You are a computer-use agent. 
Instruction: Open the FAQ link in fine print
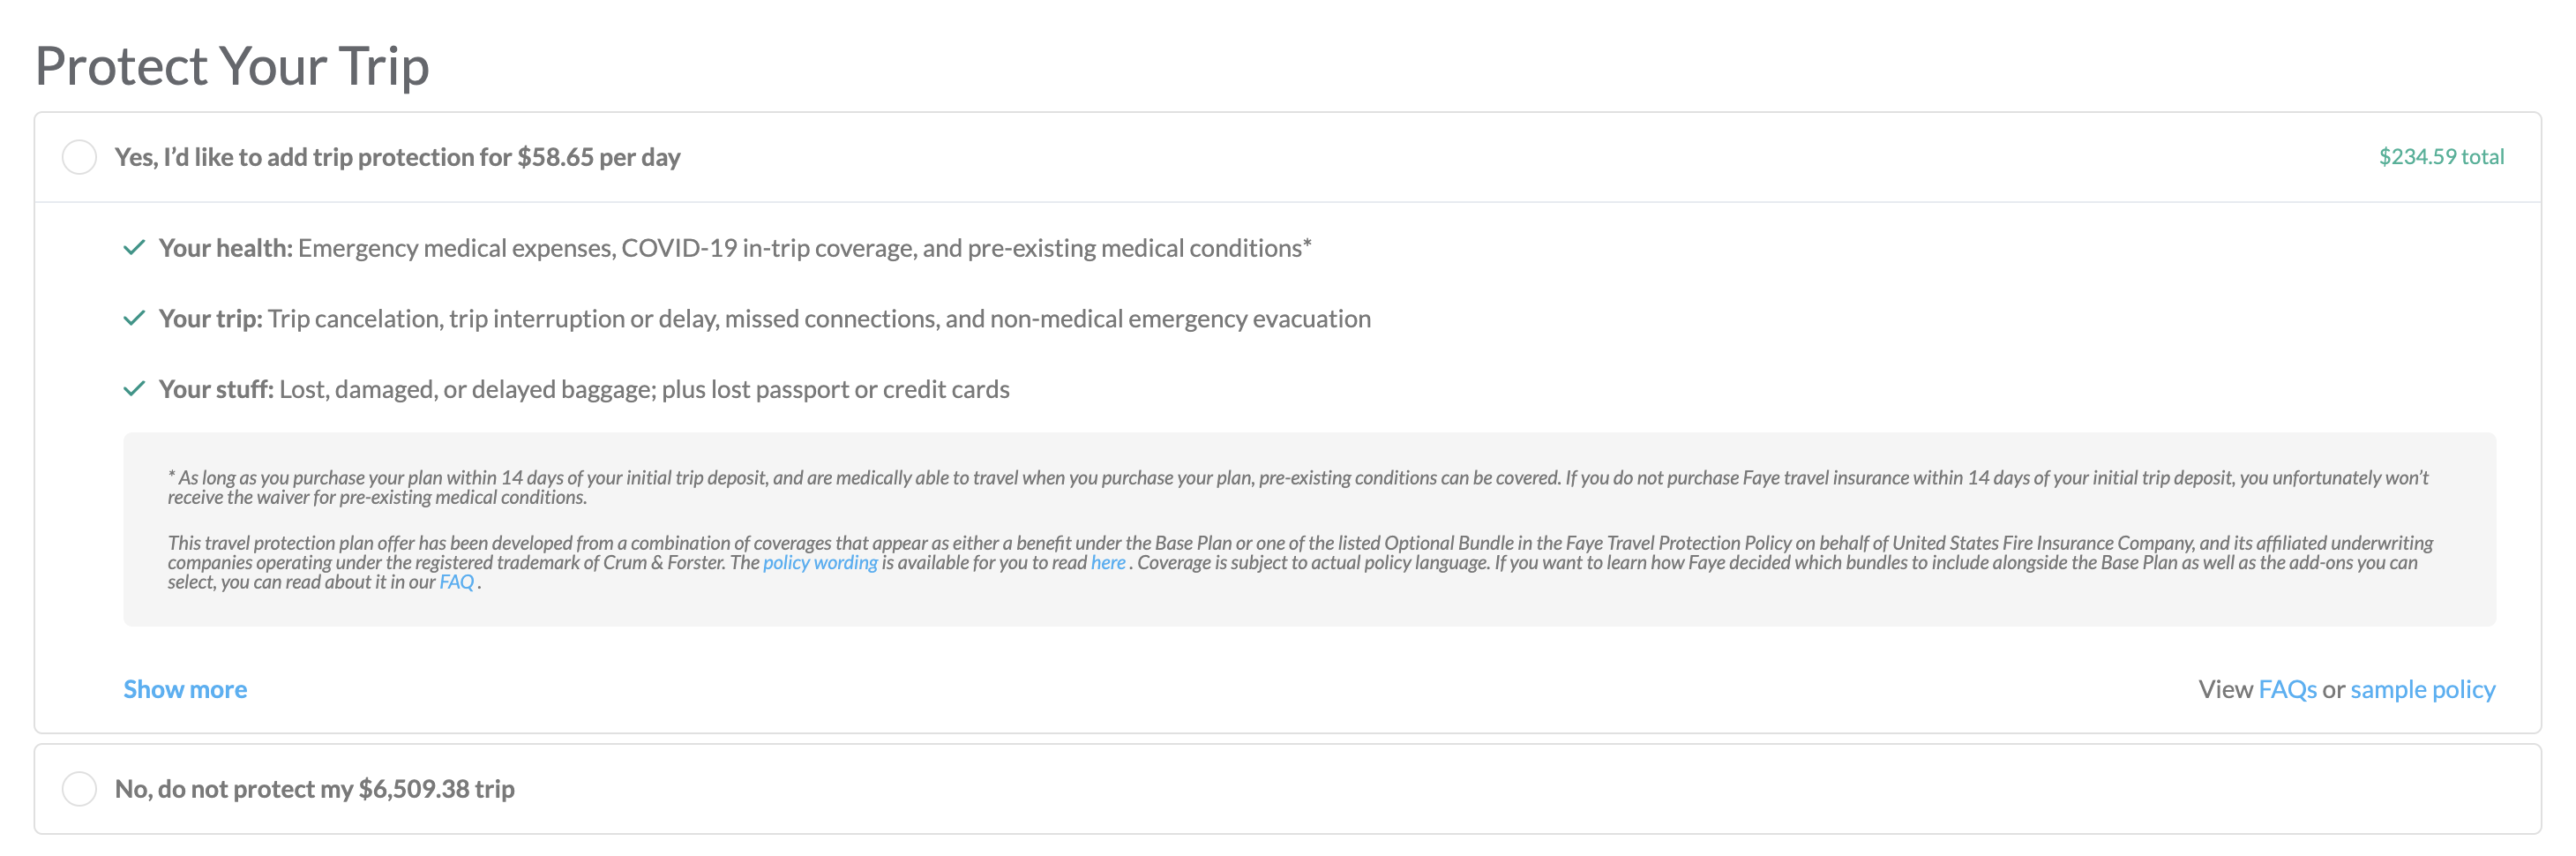456,582
